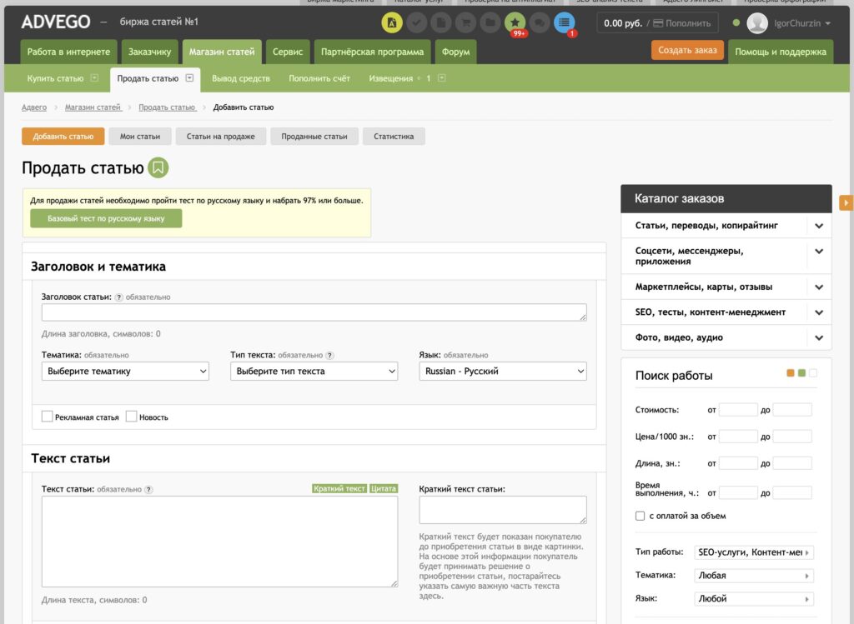Image resolution: width=854 pixels, height=624 pixels.
Task: Open Партнёрская программа menu
Action: click(x=372, y=52)
